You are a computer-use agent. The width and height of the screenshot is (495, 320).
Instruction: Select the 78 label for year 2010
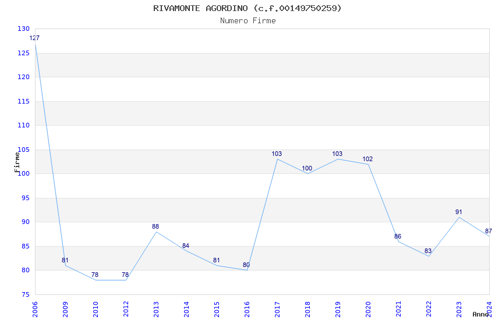[95, 275]
